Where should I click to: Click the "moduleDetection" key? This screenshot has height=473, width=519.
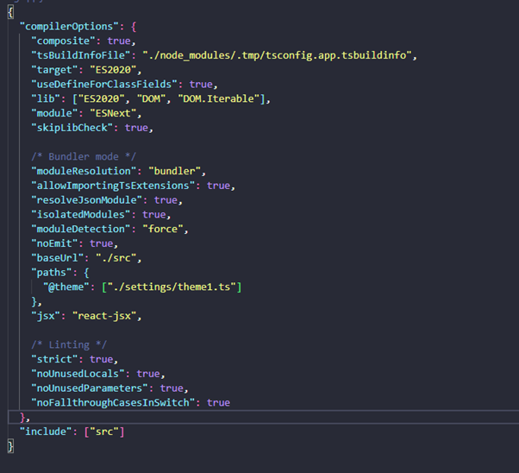81,229
